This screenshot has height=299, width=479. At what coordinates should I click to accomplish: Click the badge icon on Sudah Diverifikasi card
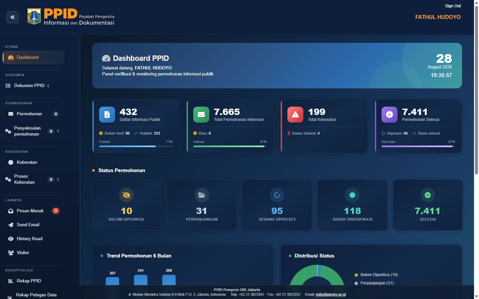click(353, 195)
